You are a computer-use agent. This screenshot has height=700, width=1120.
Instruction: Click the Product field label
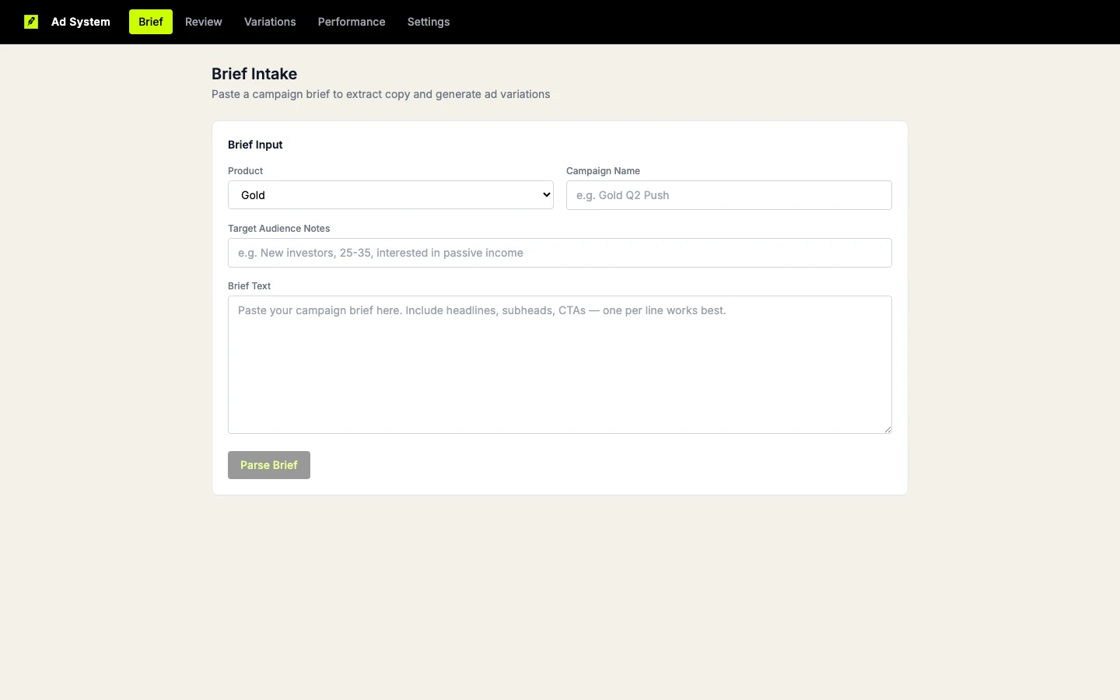click(246, 171)
